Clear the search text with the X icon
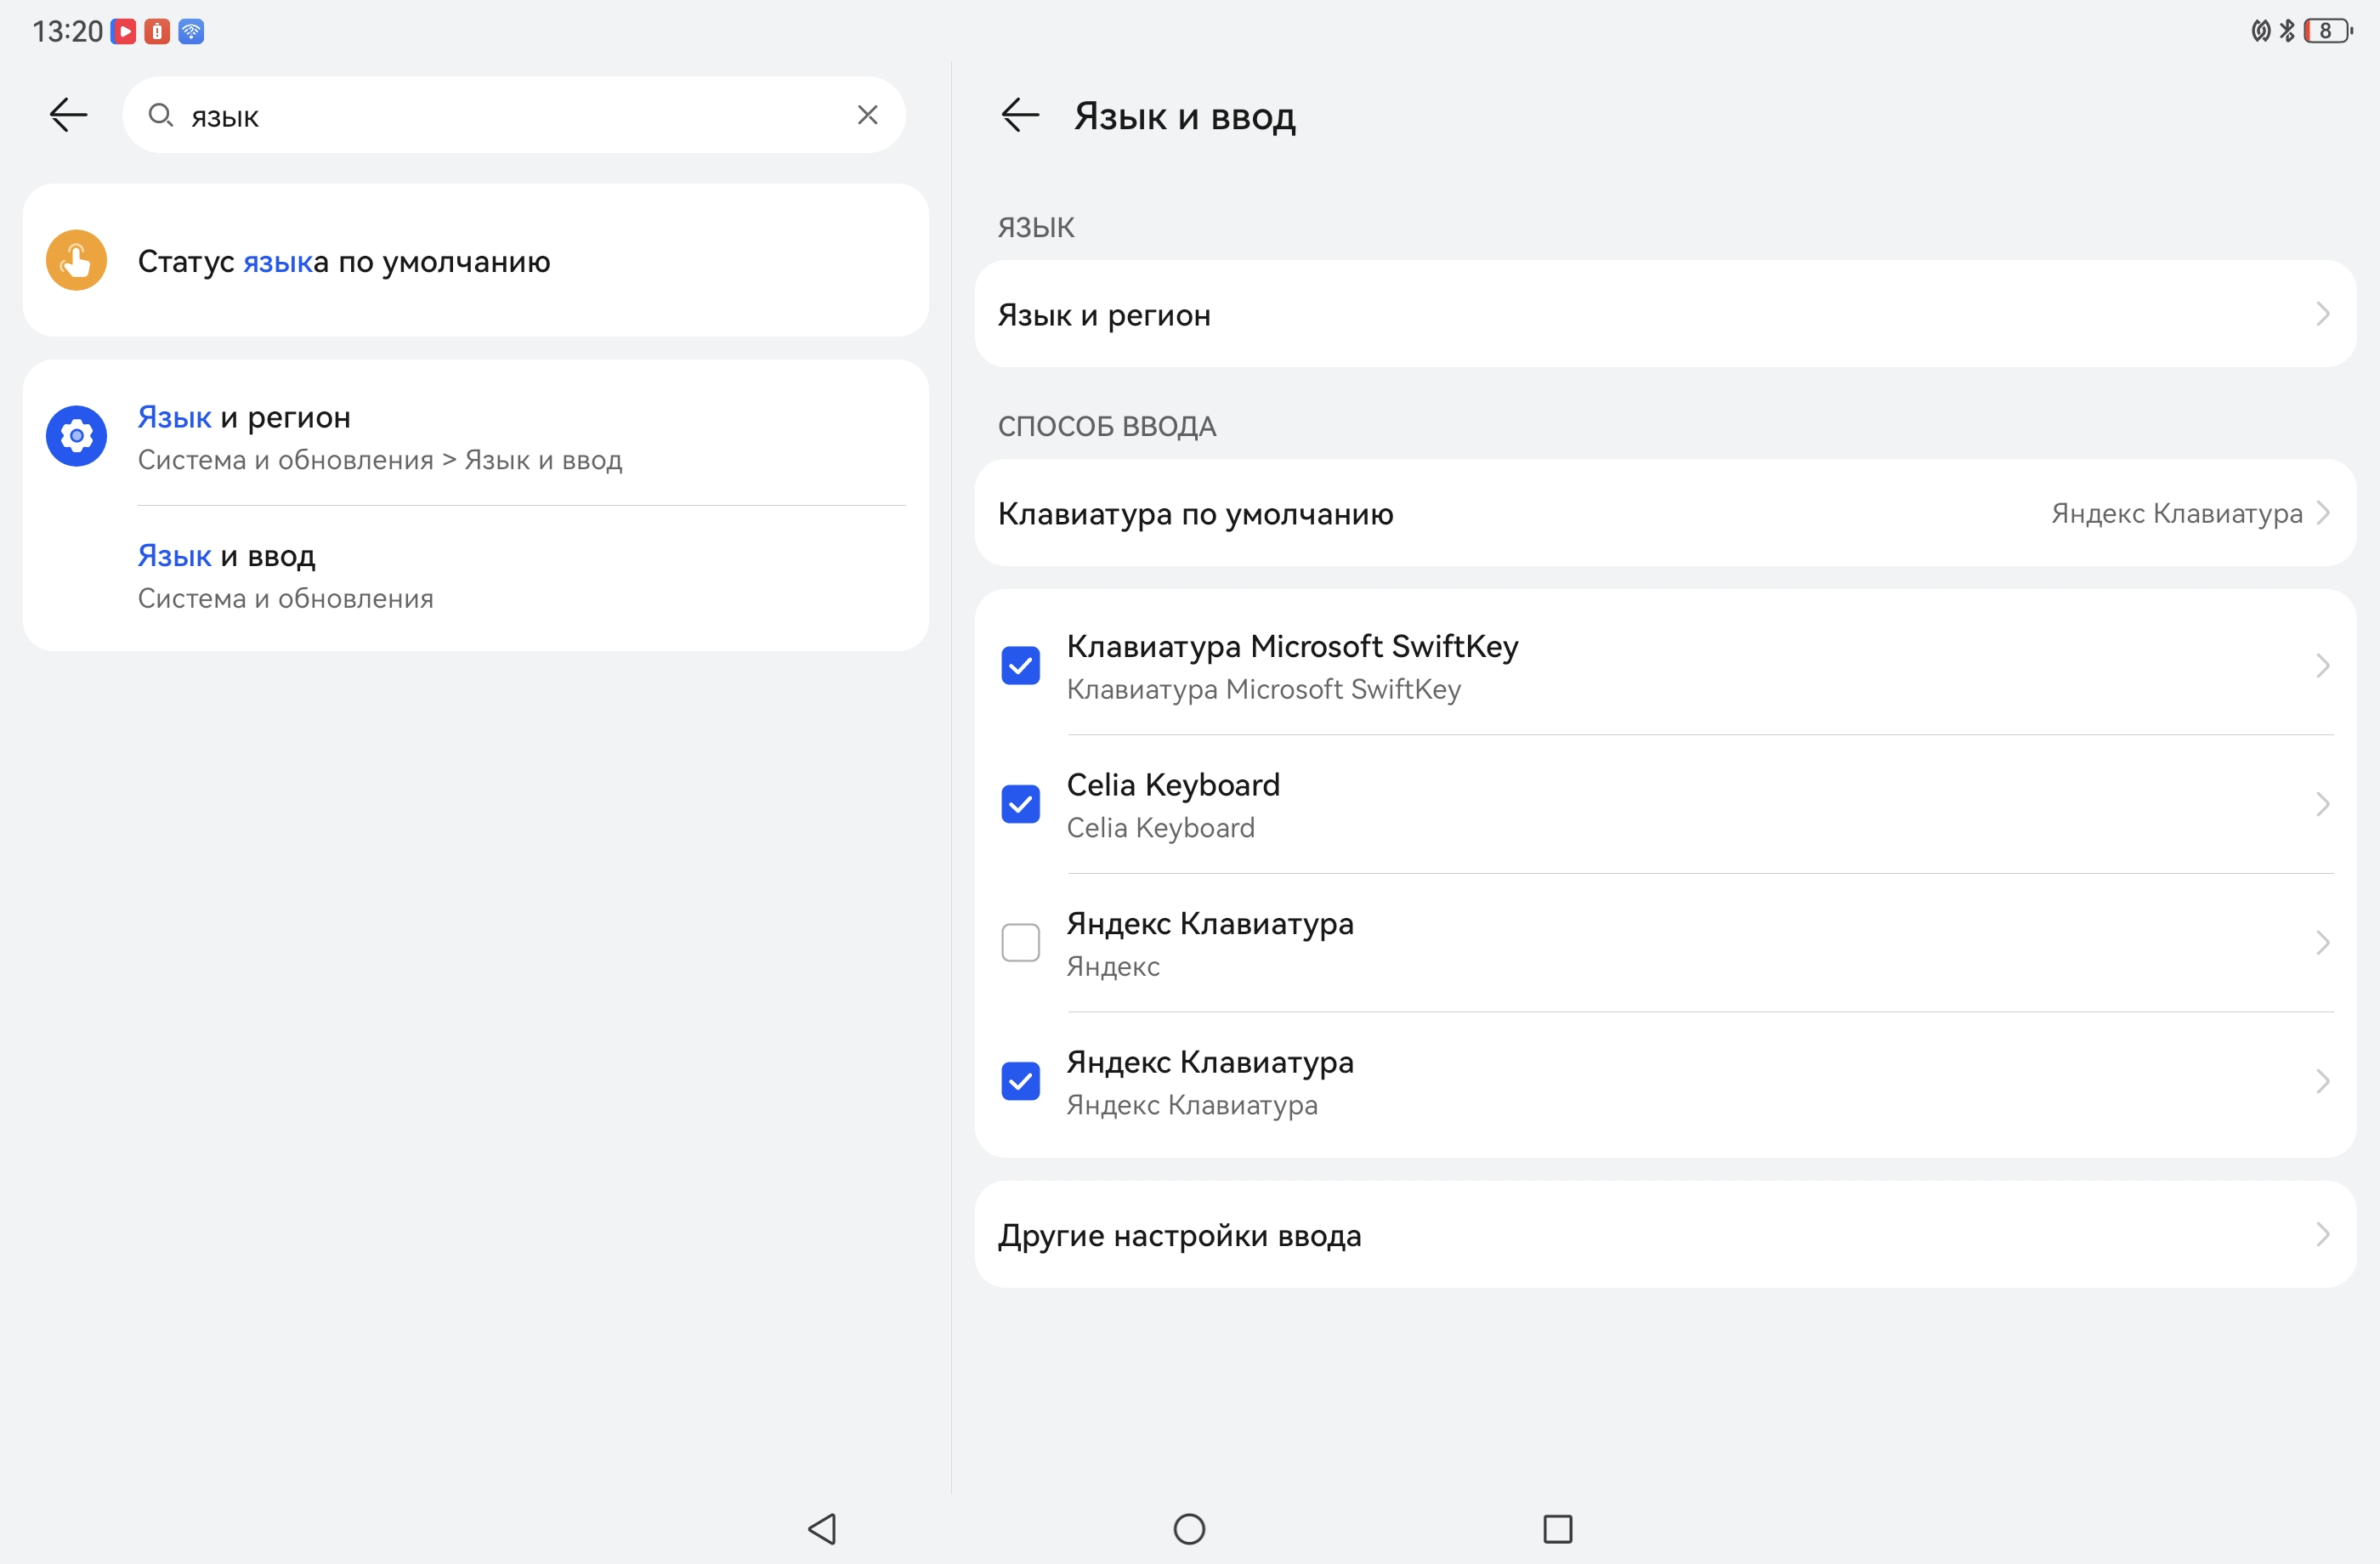The height and width of the screenshot is (1564, 2380). 867,115
